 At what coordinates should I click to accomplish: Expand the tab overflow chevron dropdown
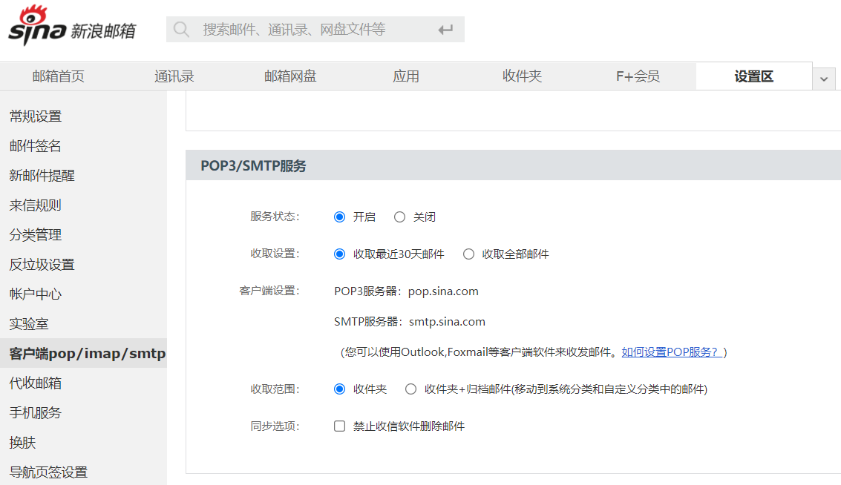point(824,79)
